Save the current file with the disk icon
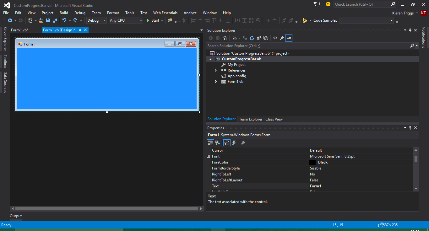 [48, 20]
